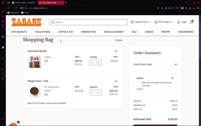The height and width of the screenshot is (126, 201).
Task: Toggle the VPN badge in address bar
Action: pos(21,8)
